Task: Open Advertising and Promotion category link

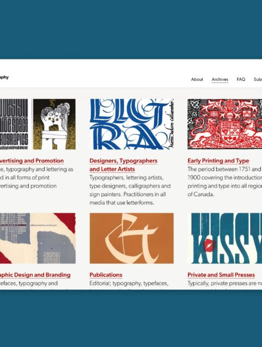Action: (32, 161)
